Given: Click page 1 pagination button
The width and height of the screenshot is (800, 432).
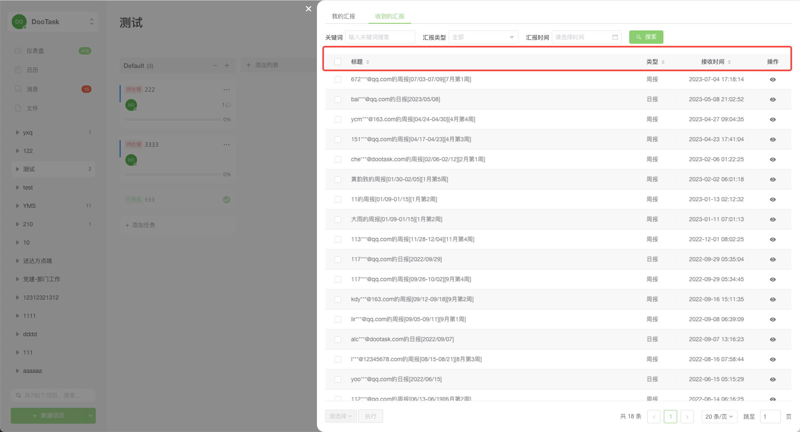Looking at the screenshot, I should [670, 417].
